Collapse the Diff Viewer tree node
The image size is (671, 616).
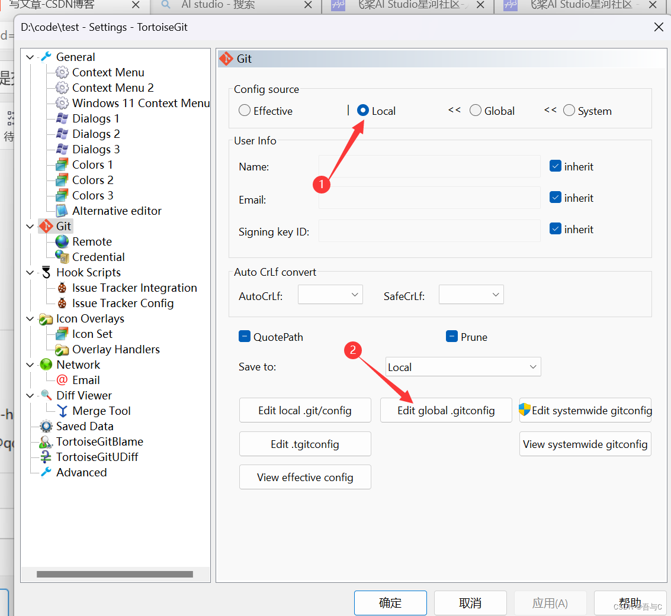pos(30,395)
